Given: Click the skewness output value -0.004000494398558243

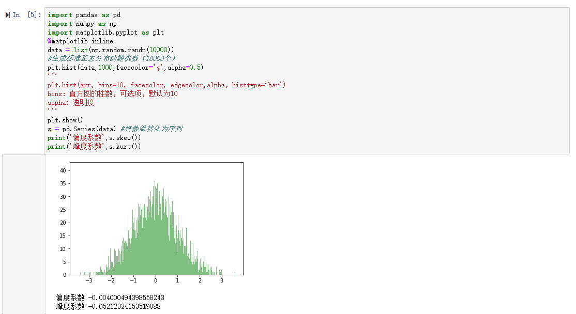Looking at the screenshot, I should [x=126, y=298].
